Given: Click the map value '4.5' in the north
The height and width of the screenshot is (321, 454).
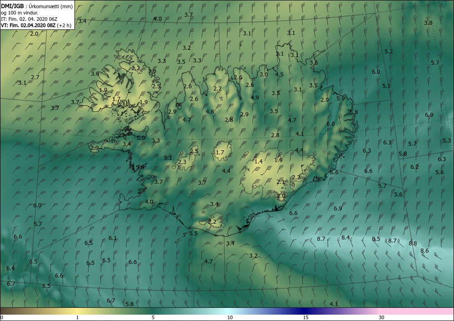Looking at the screenshot, I should click(x=279, y=74).
